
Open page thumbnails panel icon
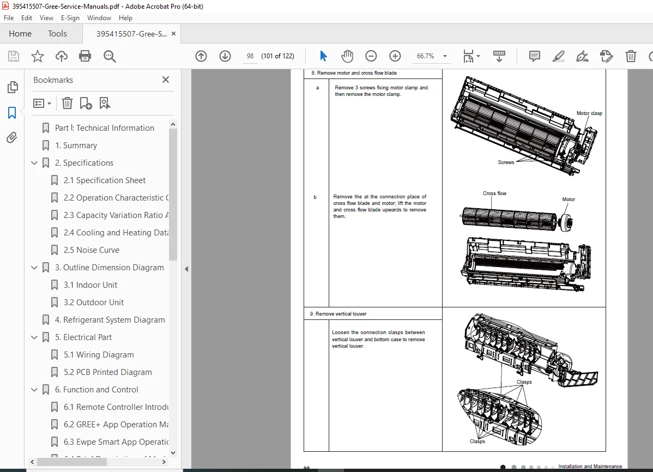click(x=13, y=87)
